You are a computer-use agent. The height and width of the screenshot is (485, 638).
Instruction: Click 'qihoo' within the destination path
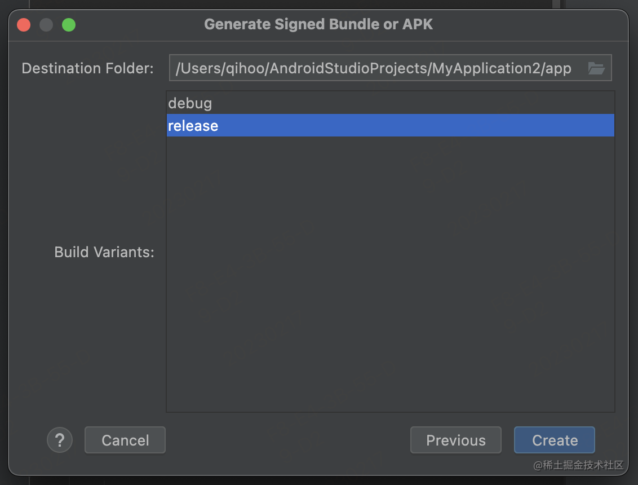point(245,68)
